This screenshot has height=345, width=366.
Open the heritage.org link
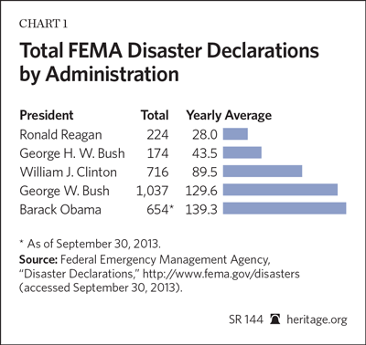click(x=317, y=319)
